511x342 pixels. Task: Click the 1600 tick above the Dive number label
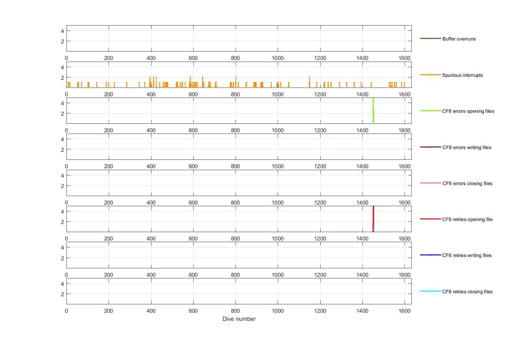[405, 311]
